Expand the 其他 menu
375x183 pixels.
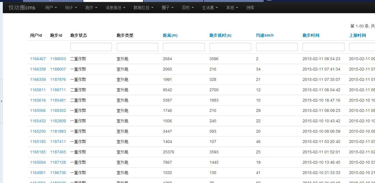click(x=232, y=8)
